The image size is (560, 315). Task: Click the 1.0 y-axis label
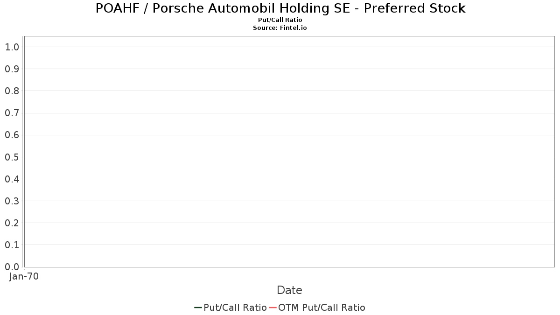12,47
